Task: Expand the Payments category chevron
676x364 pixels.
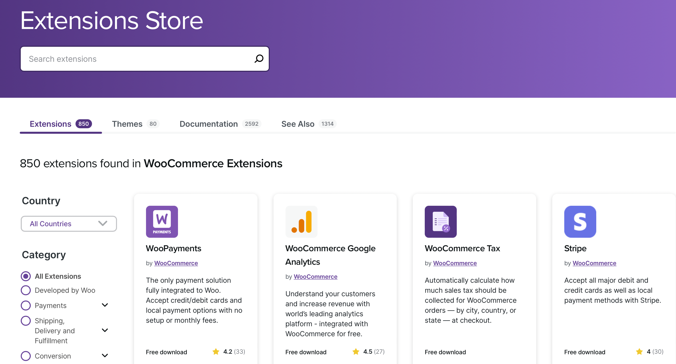Action: [105, 305]
